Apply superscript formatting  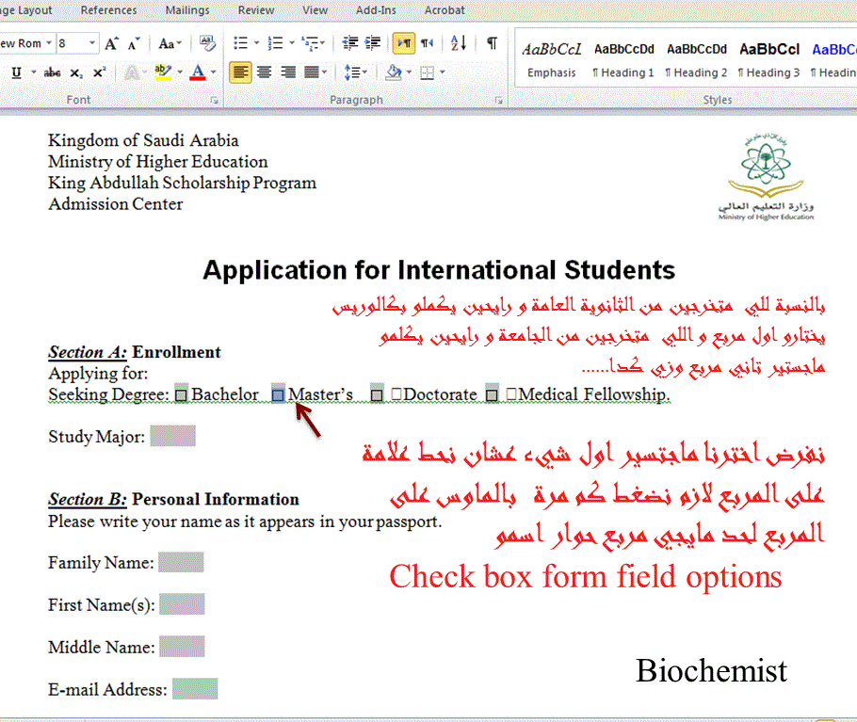tap(99, 72)
